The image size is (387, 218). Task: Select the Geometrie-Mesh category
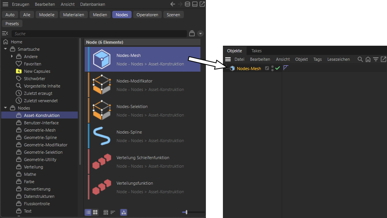[40, 130]
